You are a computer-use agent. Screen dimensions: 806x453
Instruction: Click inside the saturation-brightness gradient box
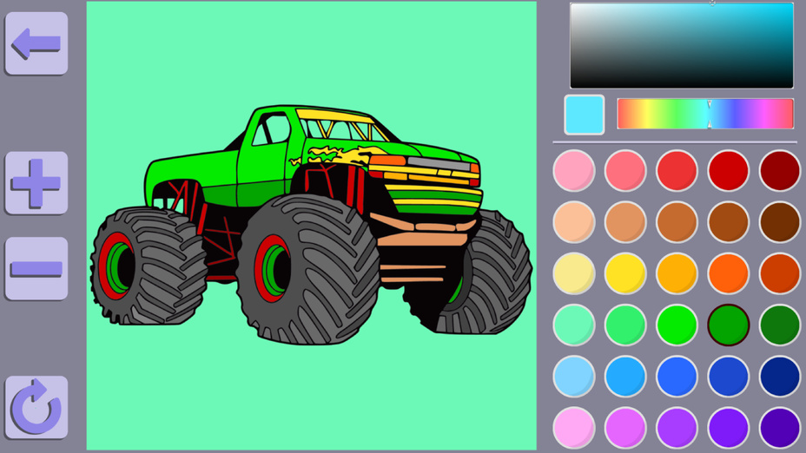681,46
